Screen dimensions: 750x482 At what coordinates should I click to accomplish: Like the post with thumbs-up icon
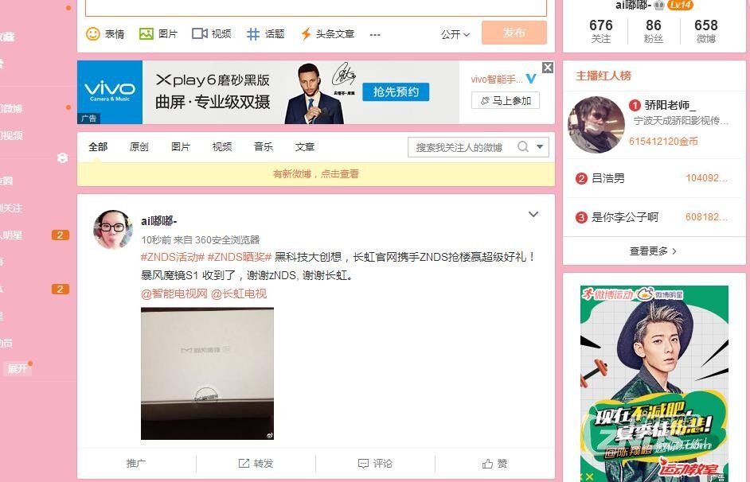[x=487, y=464]
